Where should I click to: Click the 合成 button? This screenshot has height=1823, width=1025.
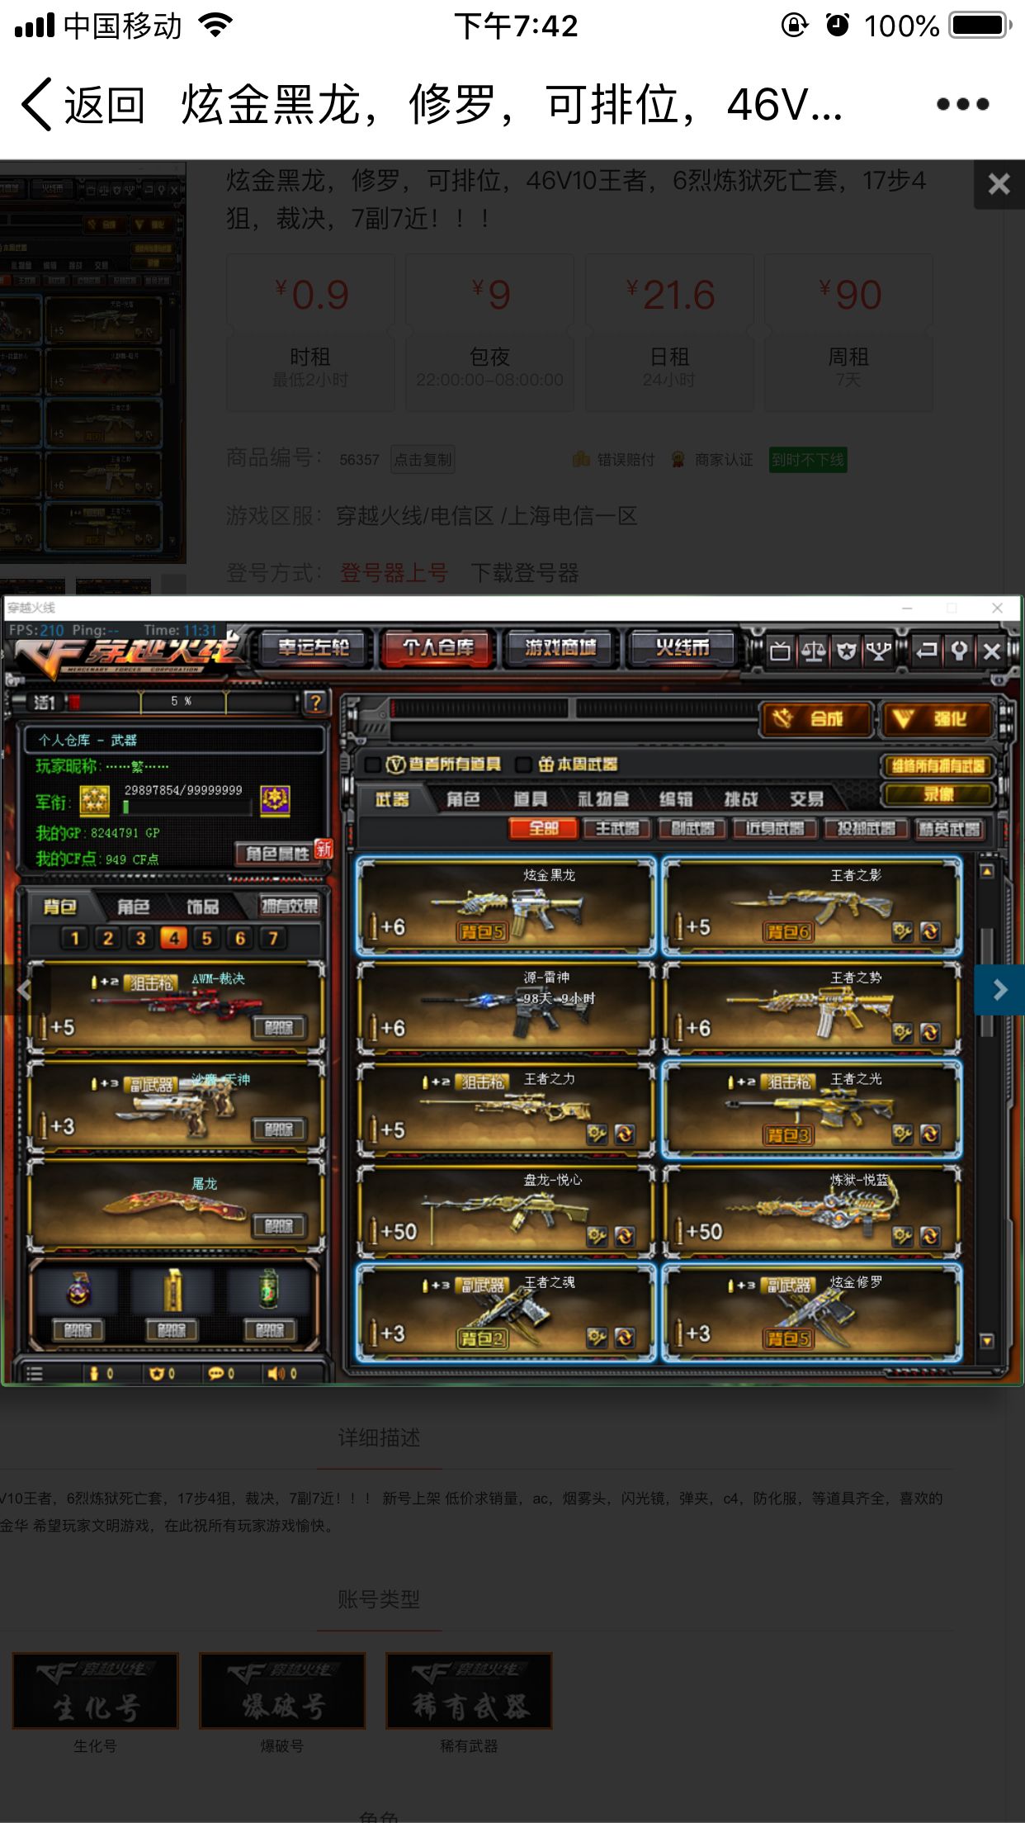[815, 719]
